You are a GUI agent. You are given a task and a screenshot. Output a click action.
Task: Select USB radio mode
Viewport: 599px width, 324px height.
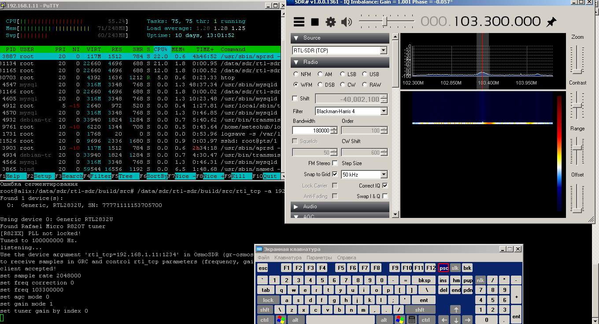370,74
